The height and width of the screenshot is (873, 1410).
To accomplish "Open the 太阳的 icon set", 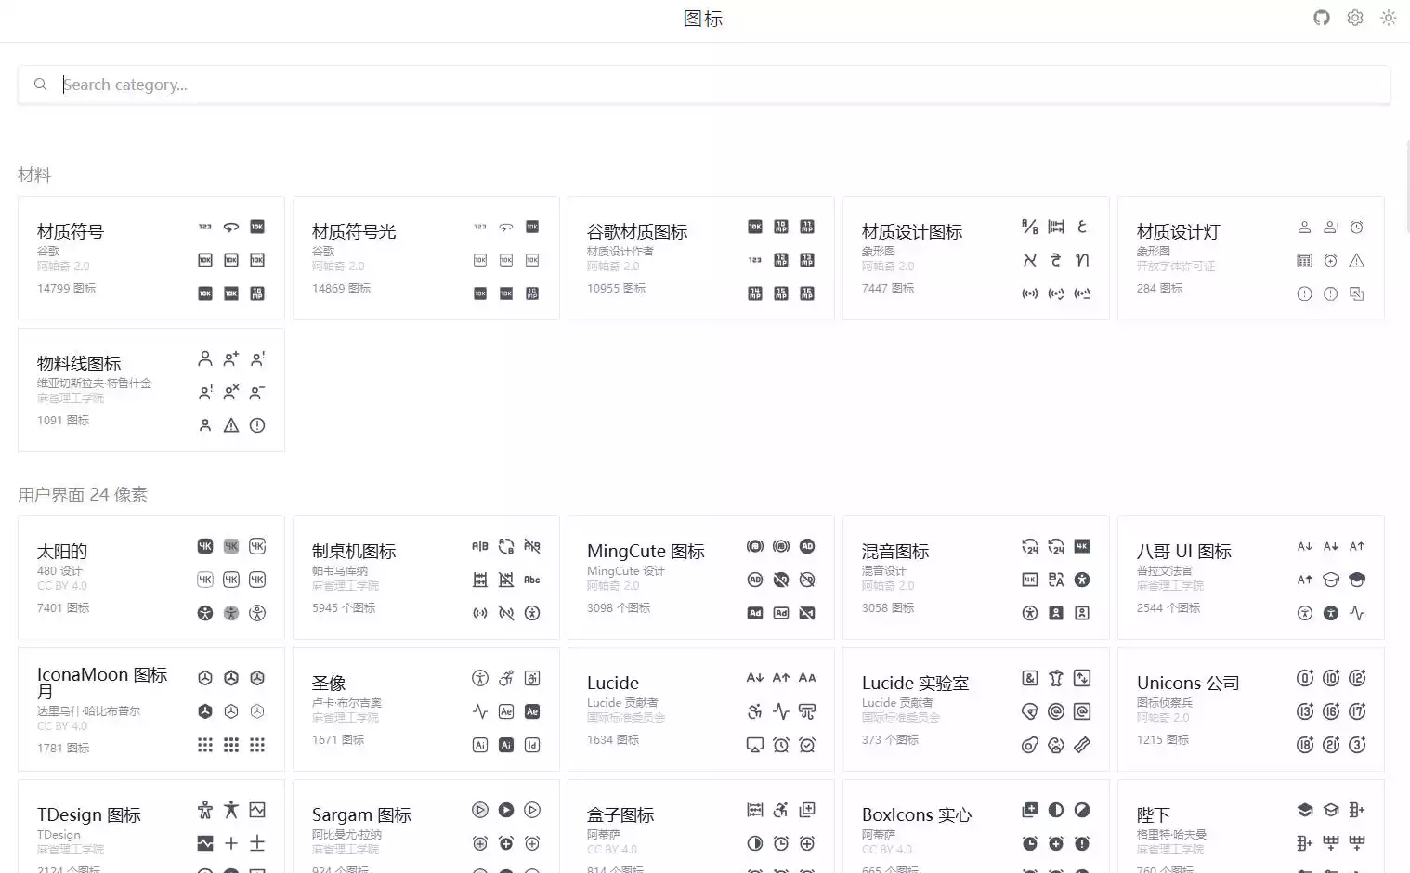I will pyautogui.click(x=151, y=578).
